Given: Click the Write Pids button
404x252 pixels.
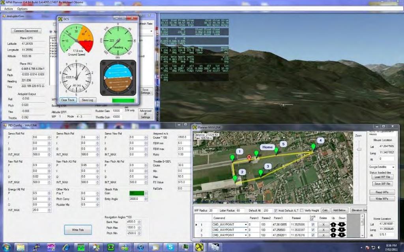Looking at the screenshot, I should point(78,230).
